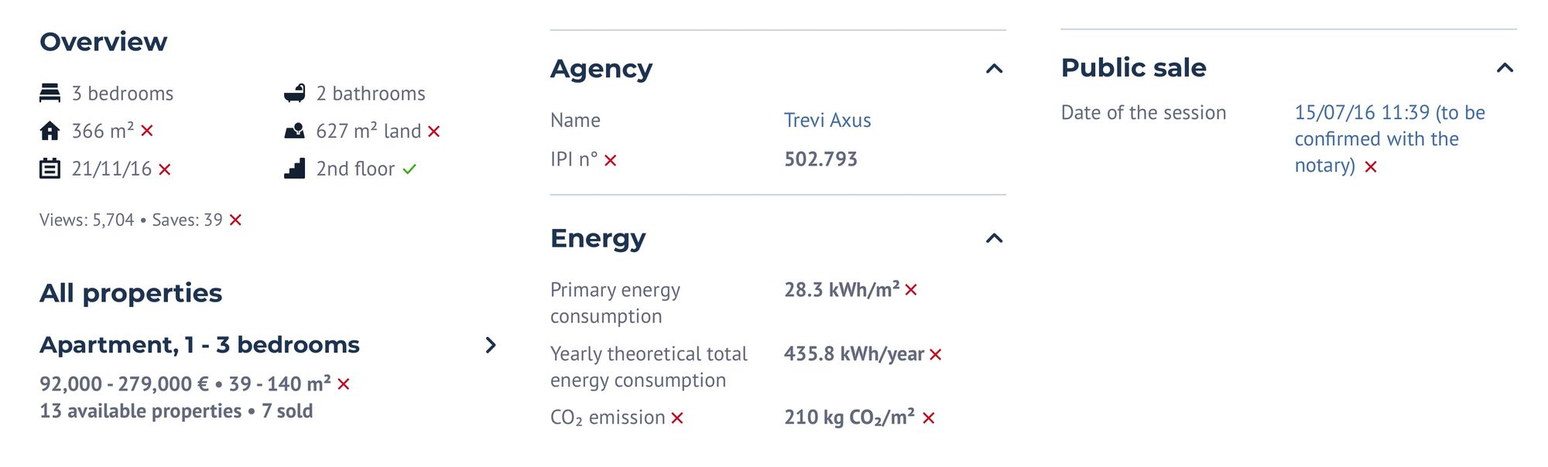Collapse the Public sale section
The width and height of the screenshot is (1548, 467).
click(x=1505, y=68)
